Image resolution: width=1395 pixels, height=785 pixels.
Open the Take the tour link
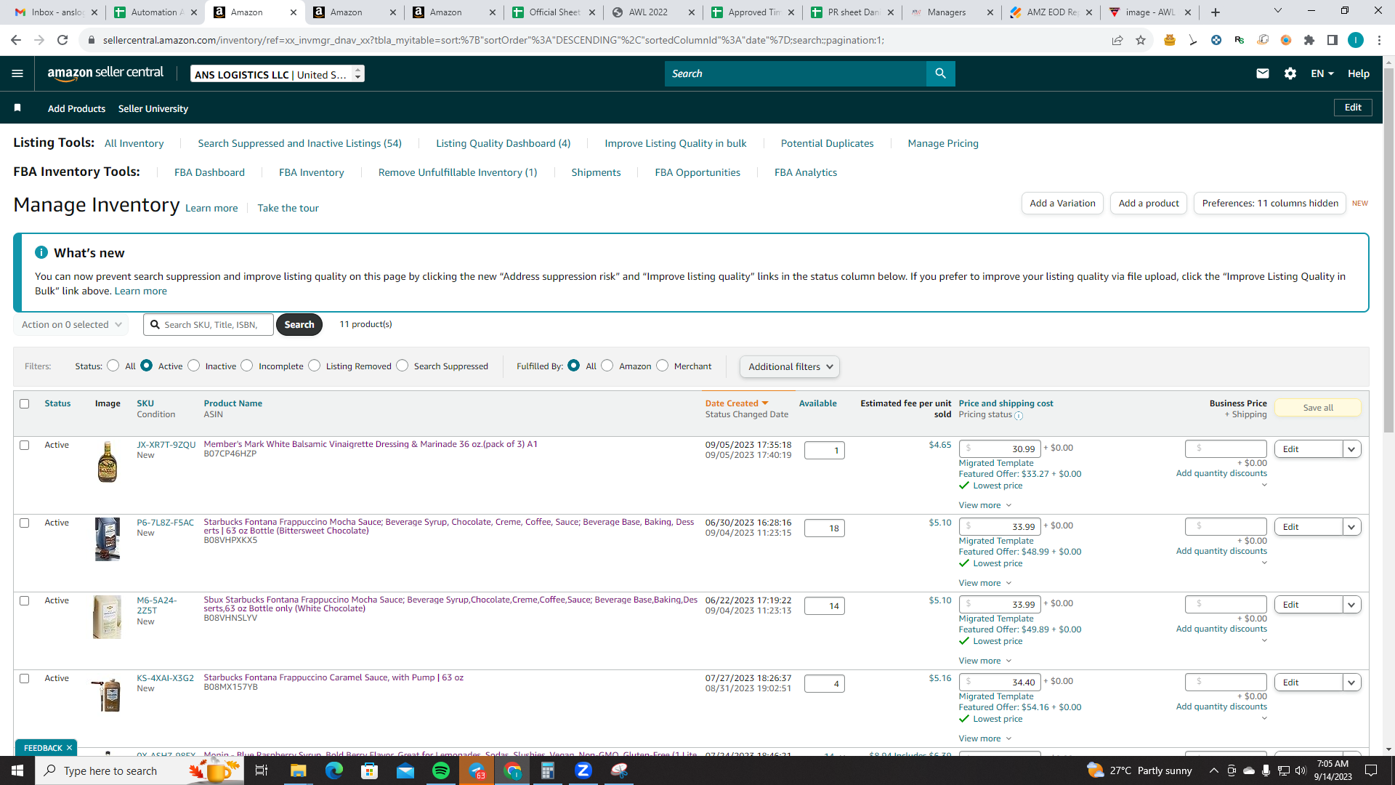pos(288,208)
